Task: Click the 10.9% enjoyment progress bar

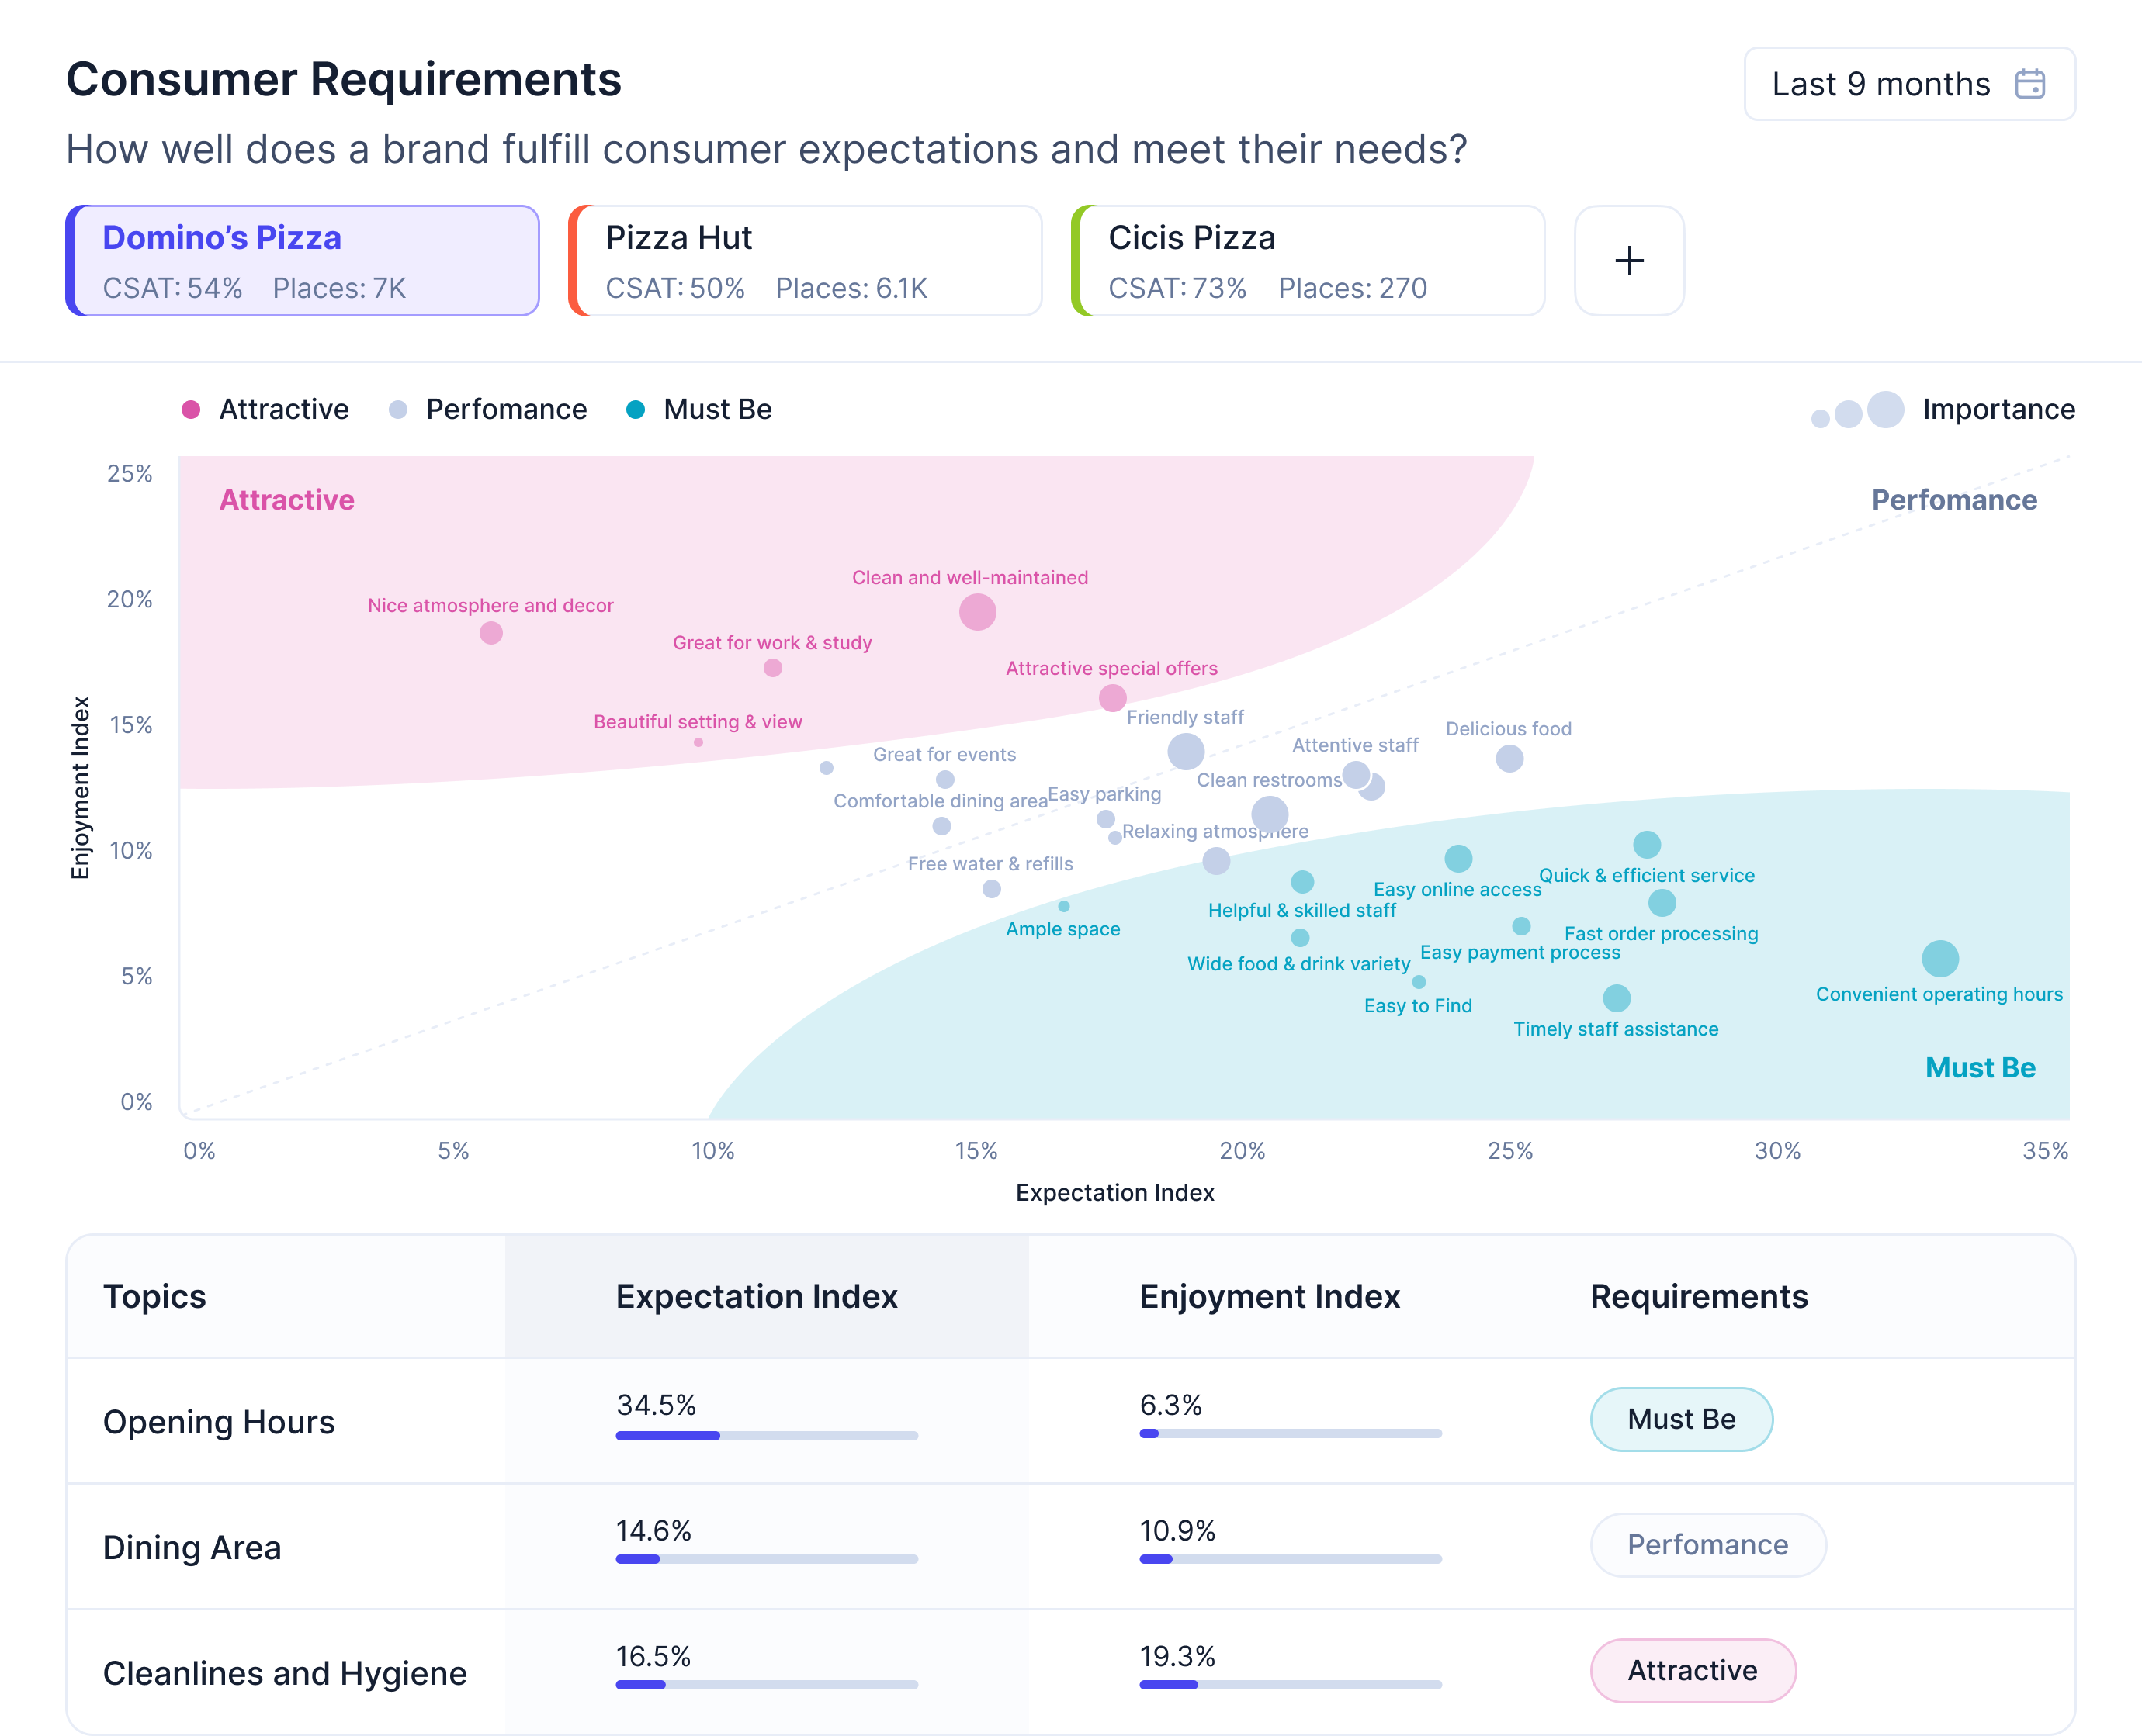Action: tap(1291, 1559)
